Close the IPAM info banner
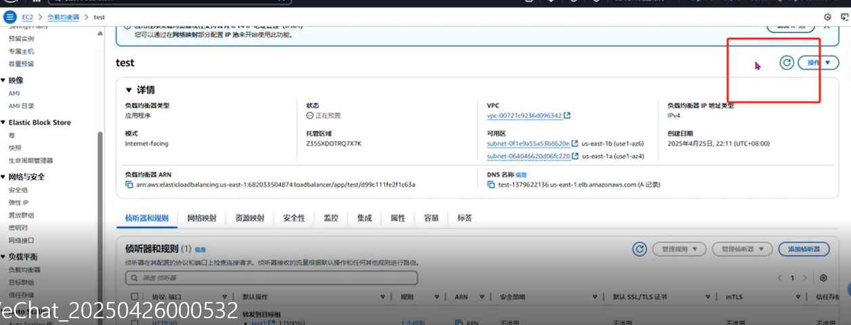This screenshot has width=851, height=325. click(x=826, y=26)
